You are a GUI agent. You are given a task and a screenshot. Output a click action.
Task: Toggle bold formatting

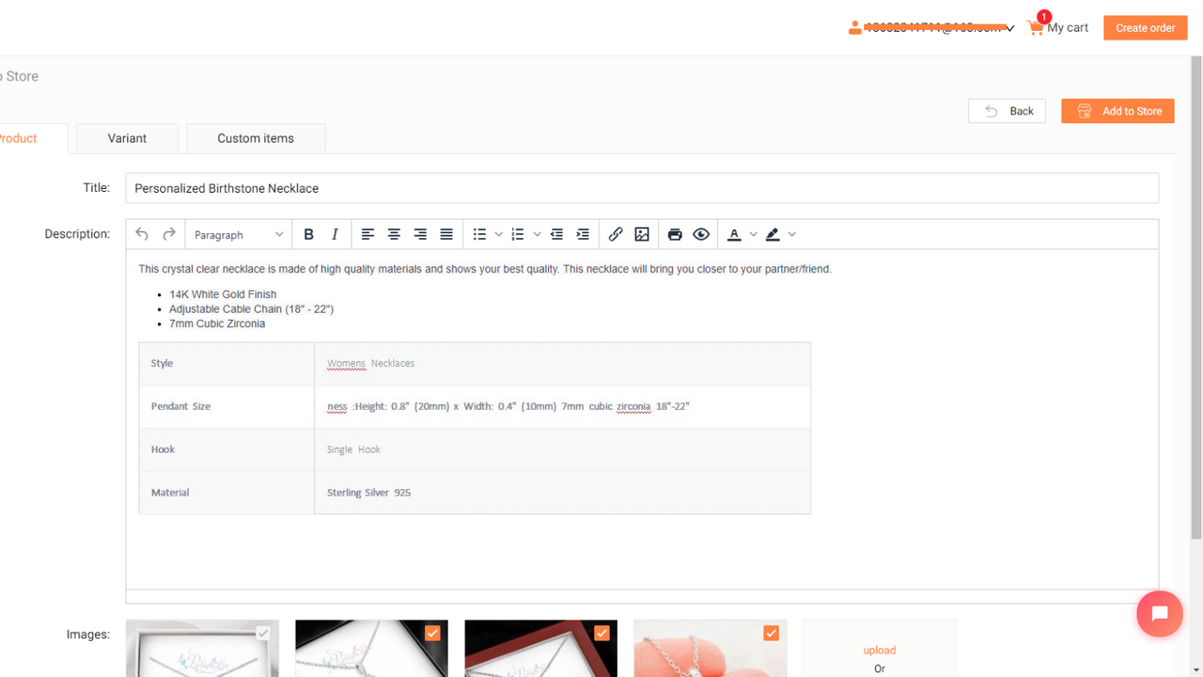click(x=308, y=234)
